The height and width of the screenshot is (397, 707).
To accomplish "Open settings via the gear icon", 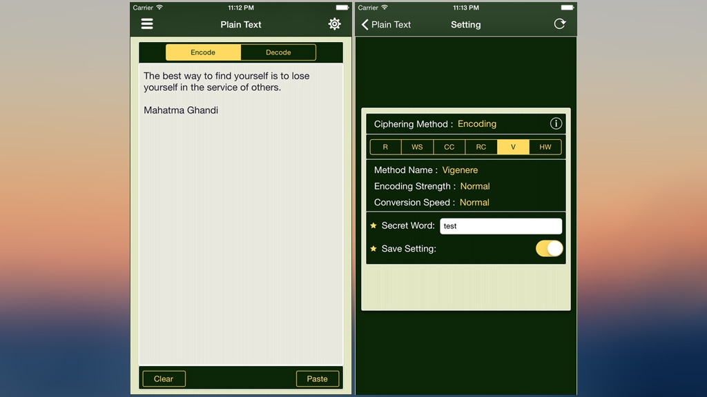I will [334, 24].
